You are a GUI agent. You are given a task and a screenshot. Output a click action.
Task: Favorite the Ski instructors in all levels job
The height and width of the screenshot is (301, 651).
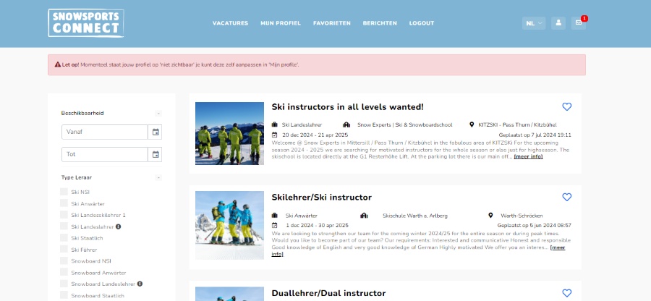(x=566, y=107)
